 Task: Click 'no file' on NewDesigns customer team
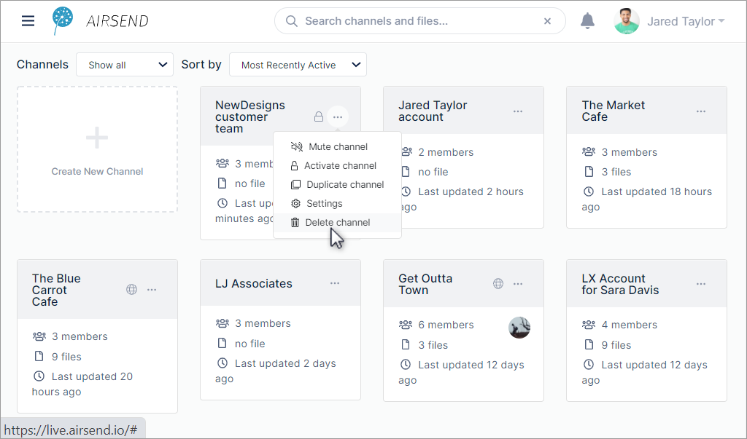(x=250, y=183)
